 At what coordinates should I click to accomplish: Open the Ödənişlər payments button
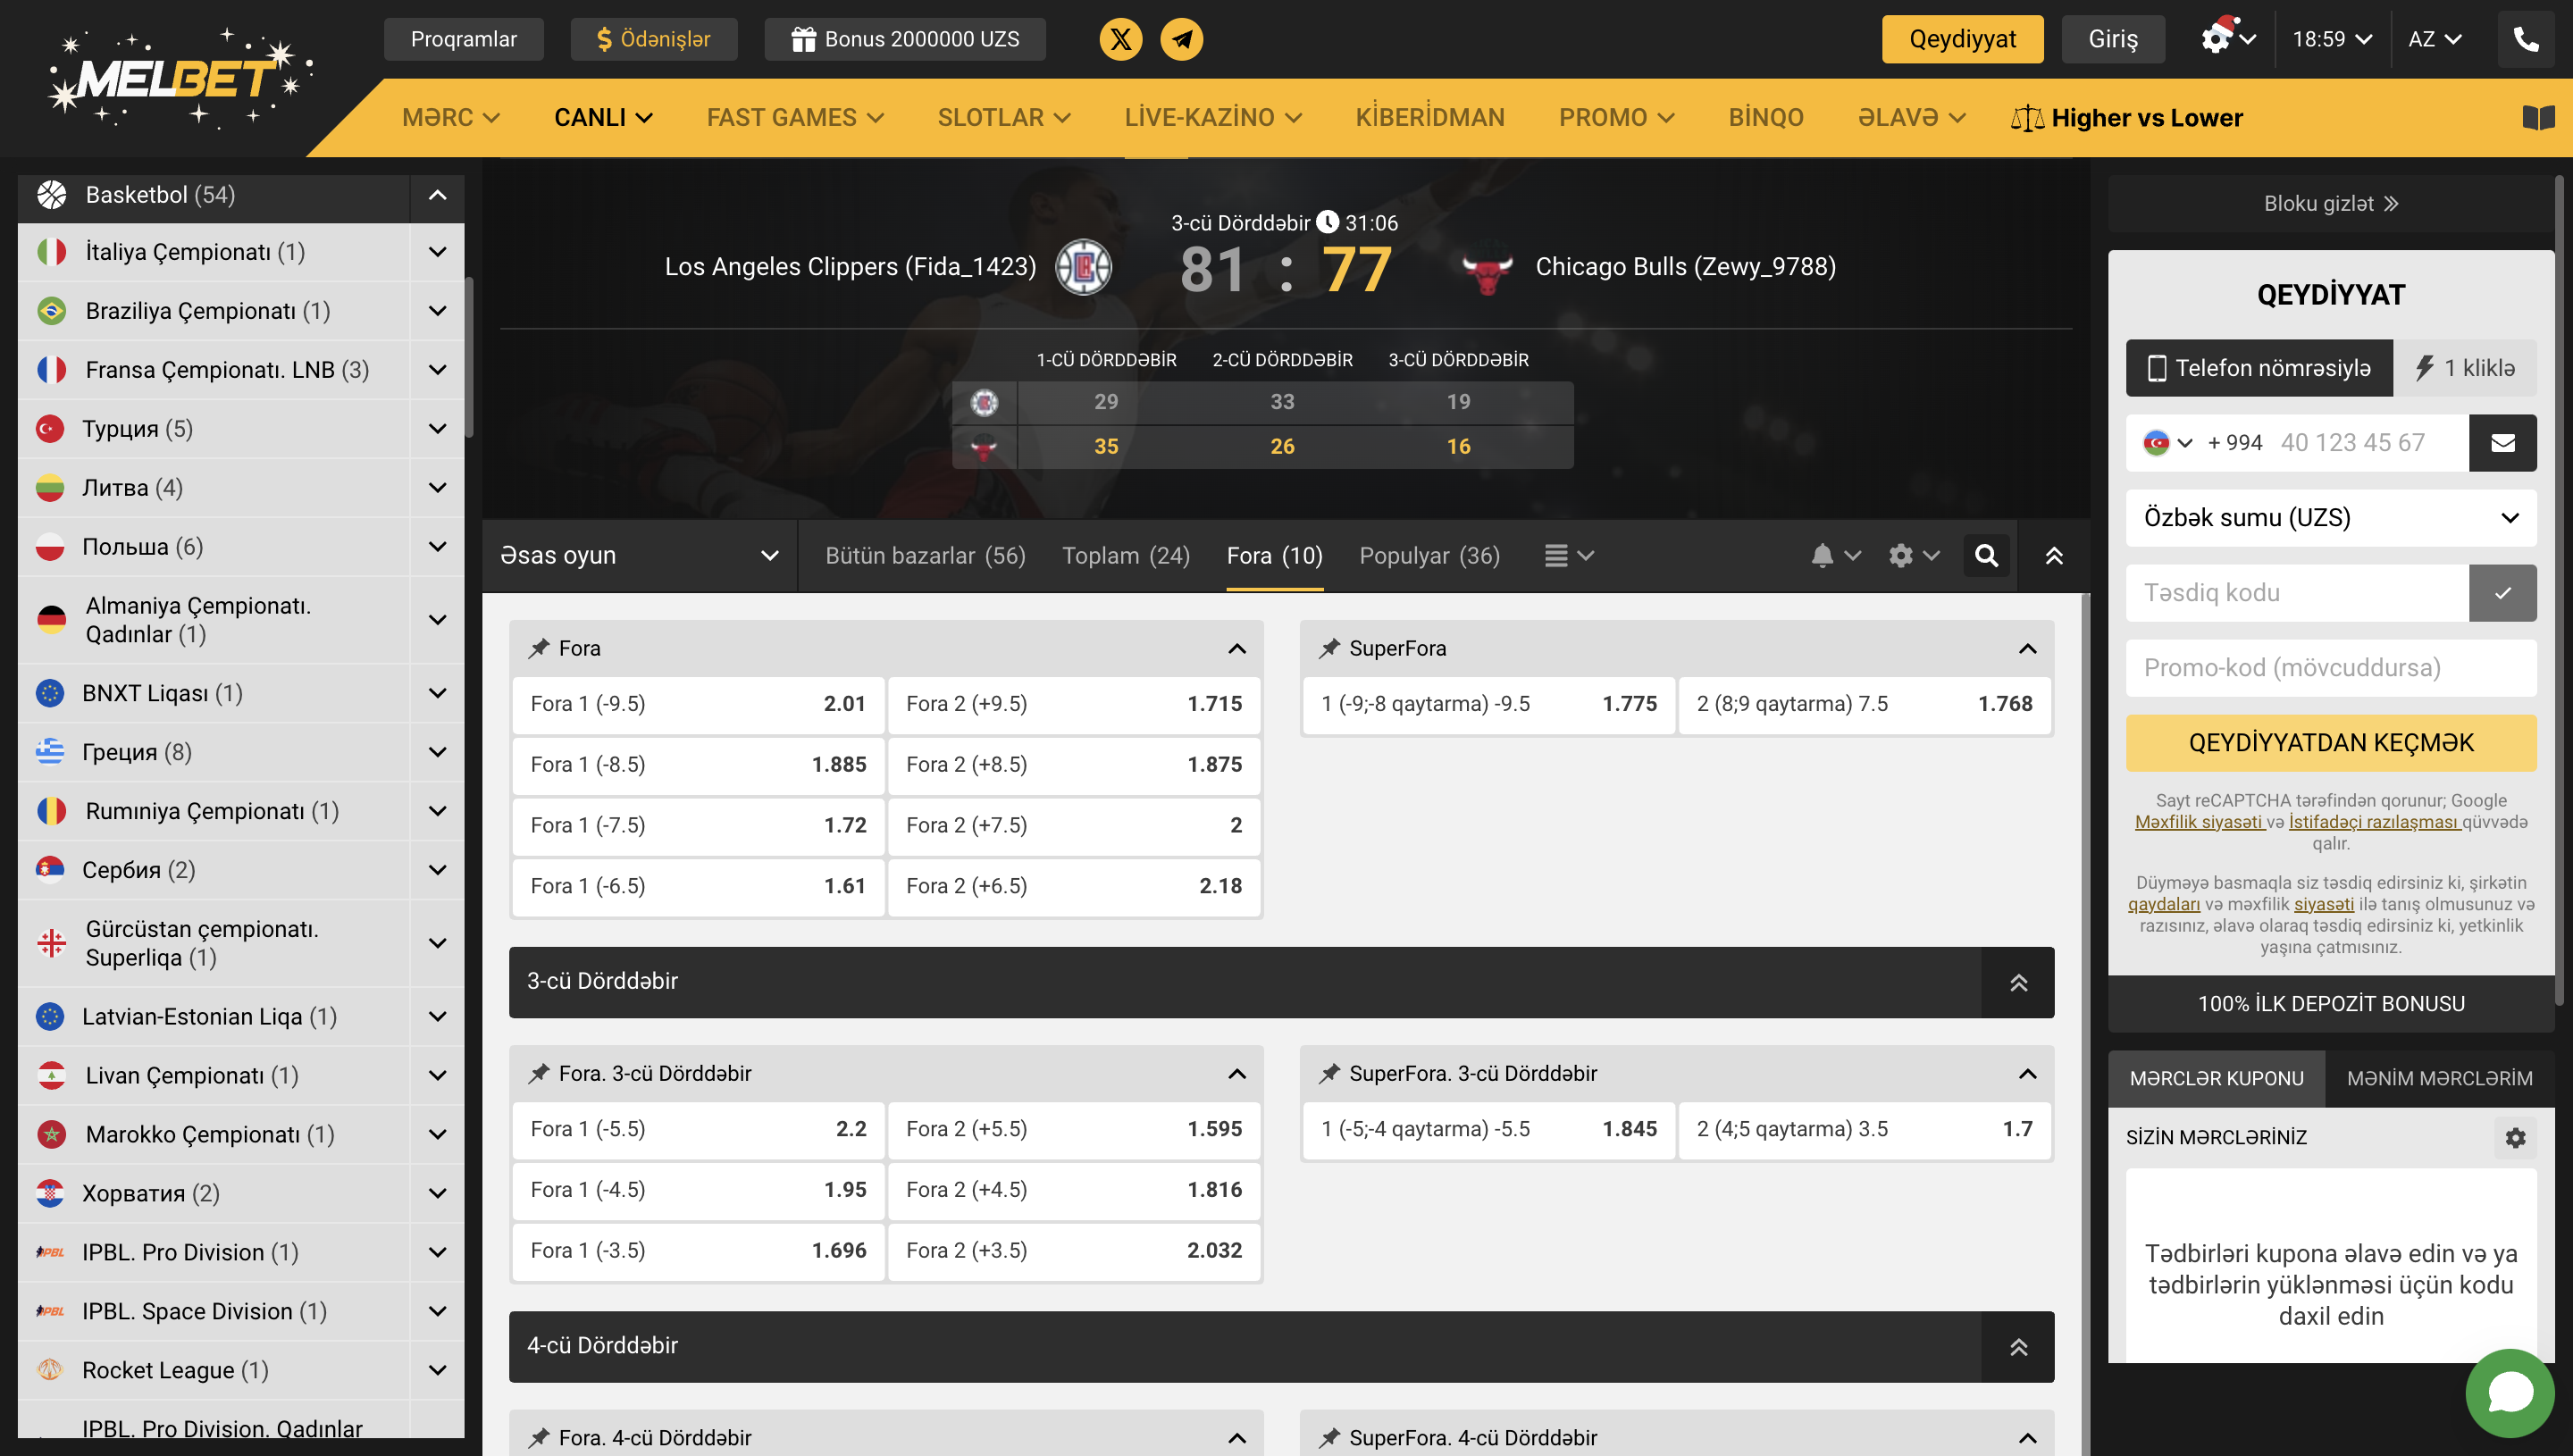coord(653,39)
